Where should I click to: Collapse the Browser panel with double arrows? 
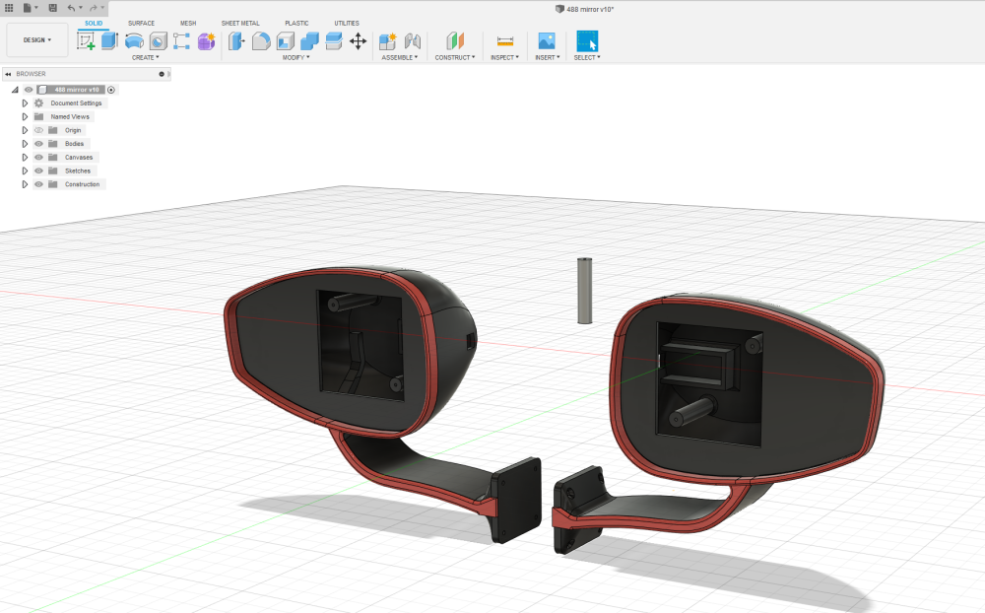coord(8,74)
